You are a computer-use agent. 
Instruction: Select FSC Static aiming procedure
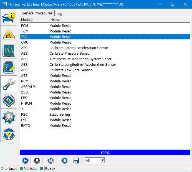point(105,115)
